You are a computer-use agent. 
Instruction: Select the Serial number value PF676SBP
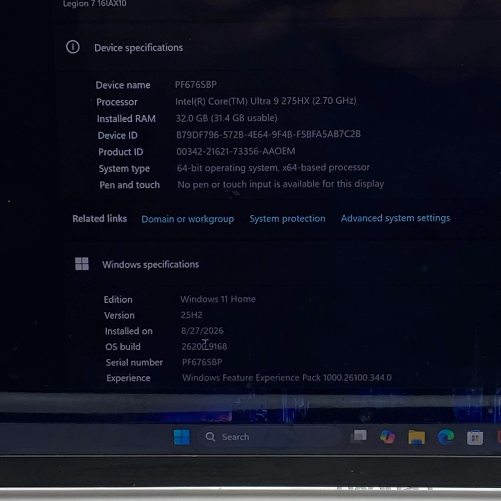(202, 362)
